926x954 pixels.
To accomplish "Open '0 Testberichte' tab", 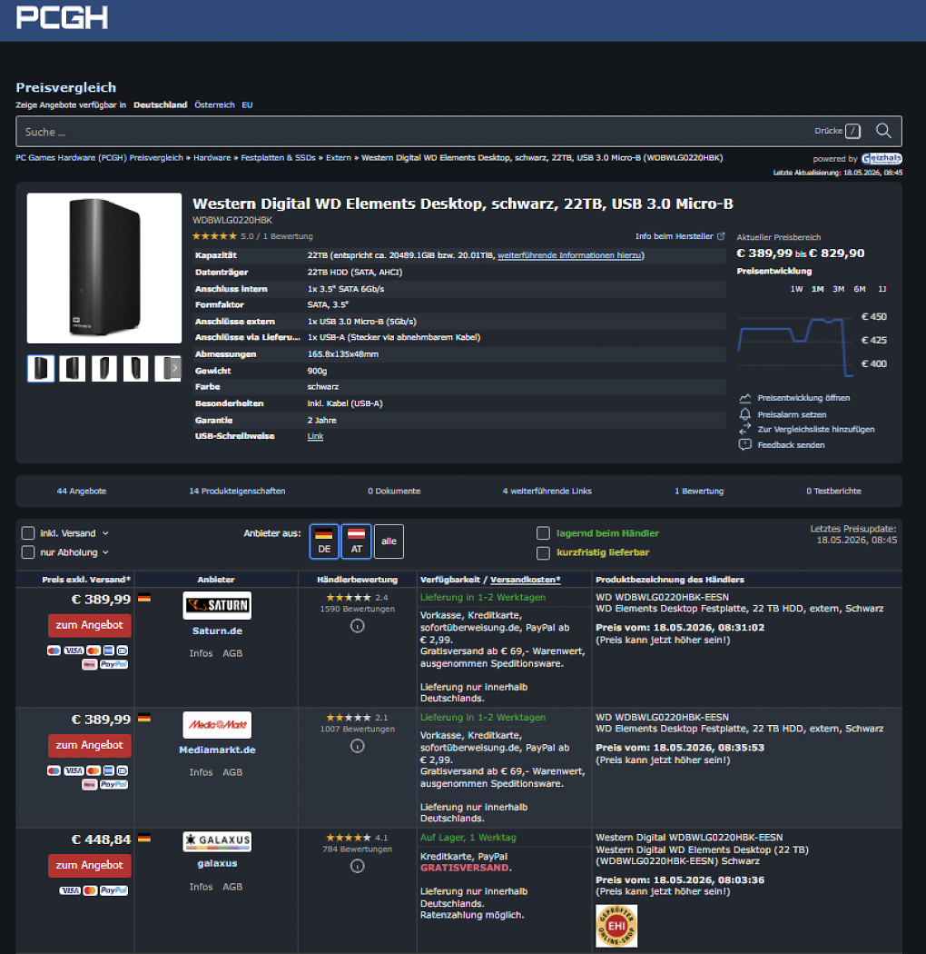I will click(x=833, y=491).
